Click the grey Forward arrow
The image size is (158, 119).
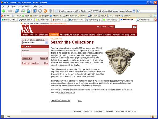(10, 11)
